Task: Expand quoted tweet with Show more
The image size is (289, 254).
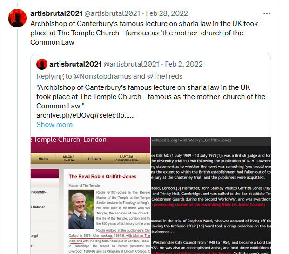Action: [54, 125]
